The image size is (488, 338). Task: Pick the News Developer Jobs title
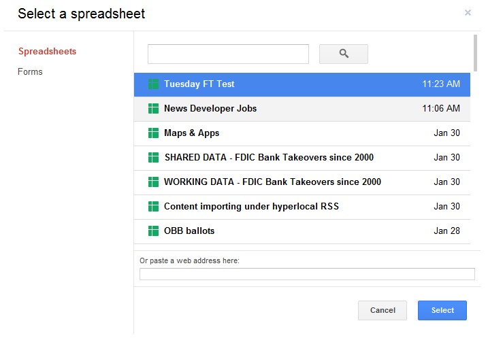point(210,109)
